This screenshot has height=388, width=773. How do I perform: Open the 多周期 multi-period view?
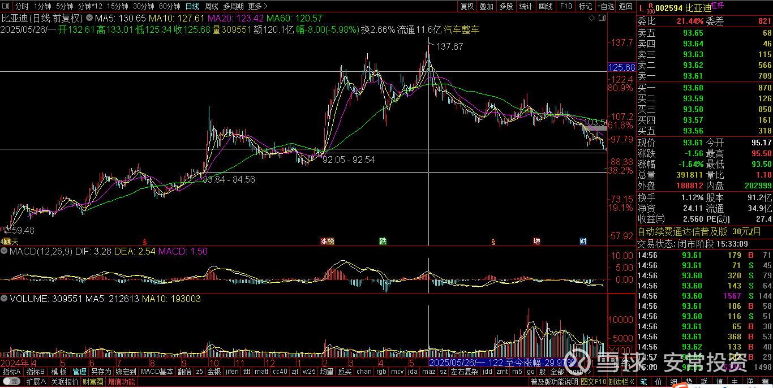click(x=233, y=6)
